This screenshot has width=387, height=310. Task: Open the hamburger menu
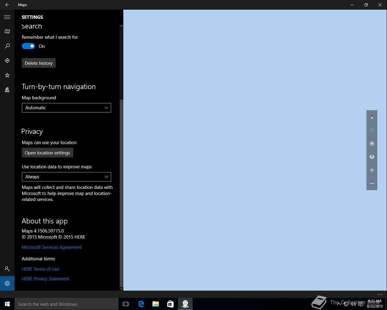[7, 17]
